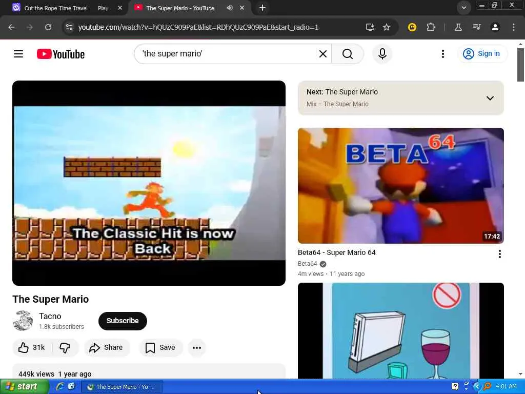
Task: Go back using browser back arrow
Action: [11, 27]
